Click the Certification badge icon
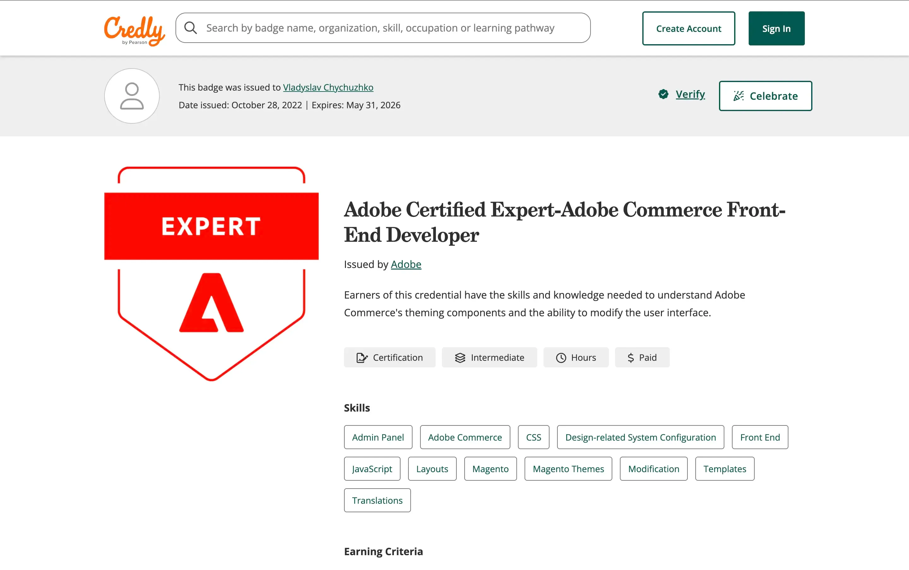The image size is (909, 570). tap(362, 357)
